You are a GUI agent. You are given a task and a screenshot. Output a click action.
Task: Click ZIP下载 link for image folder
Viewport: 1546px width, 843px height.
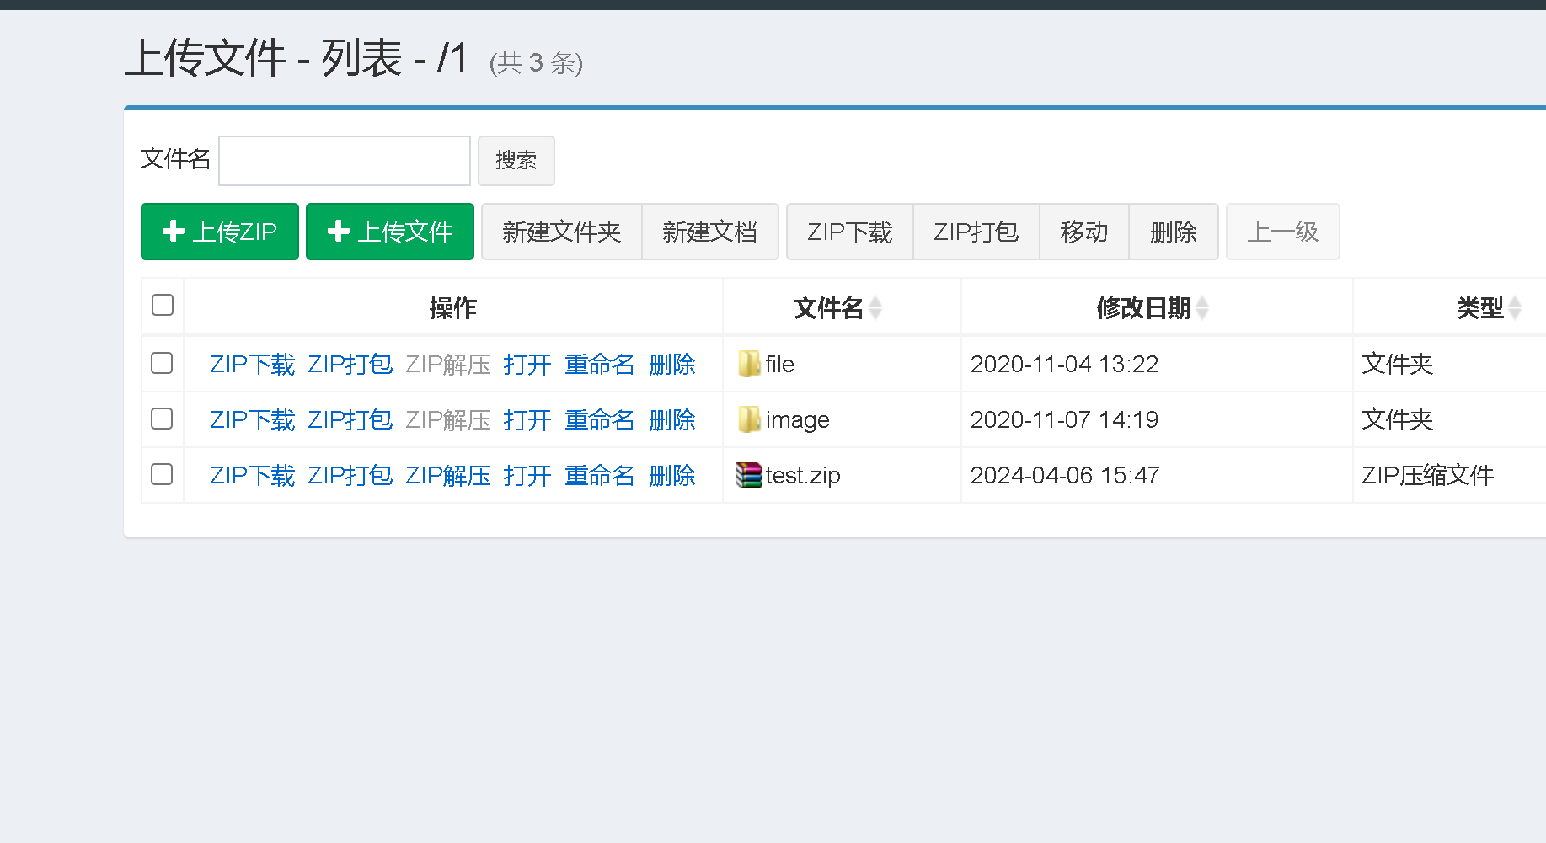[253, 419]
